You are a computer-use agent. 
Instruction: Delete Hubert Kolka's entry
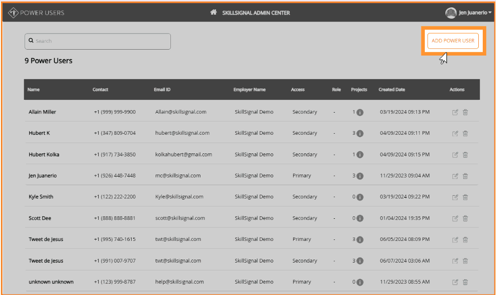[x=466, y=155]
